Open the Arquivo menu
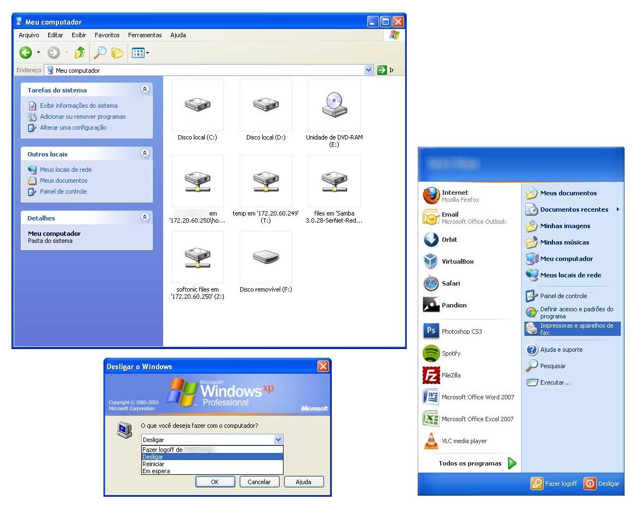The width and height of the screenshot is (635, 506). click(x=29, y=35)
